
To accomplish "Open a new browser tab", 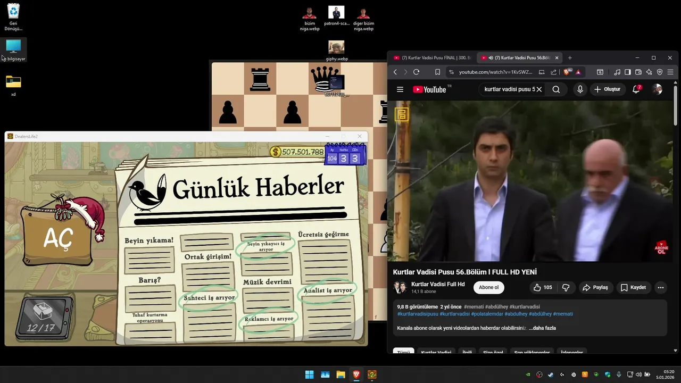I will click(x=570, y=57).
